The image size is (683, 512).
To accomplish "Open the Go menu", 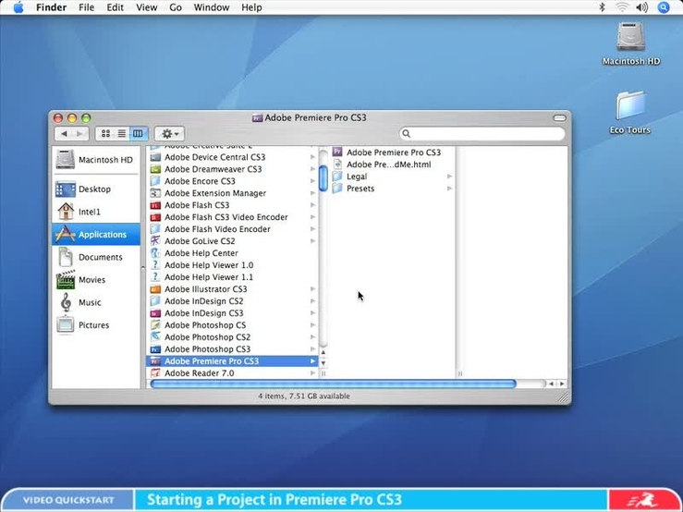I will 176,7.
